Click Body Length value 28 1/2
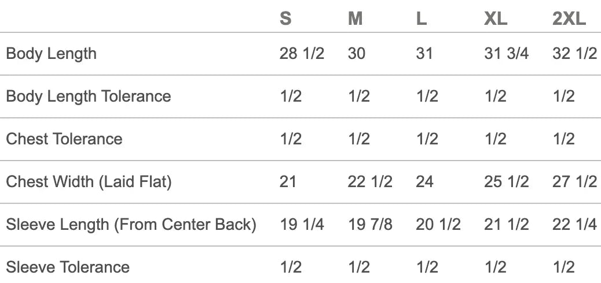 [302, 54]
